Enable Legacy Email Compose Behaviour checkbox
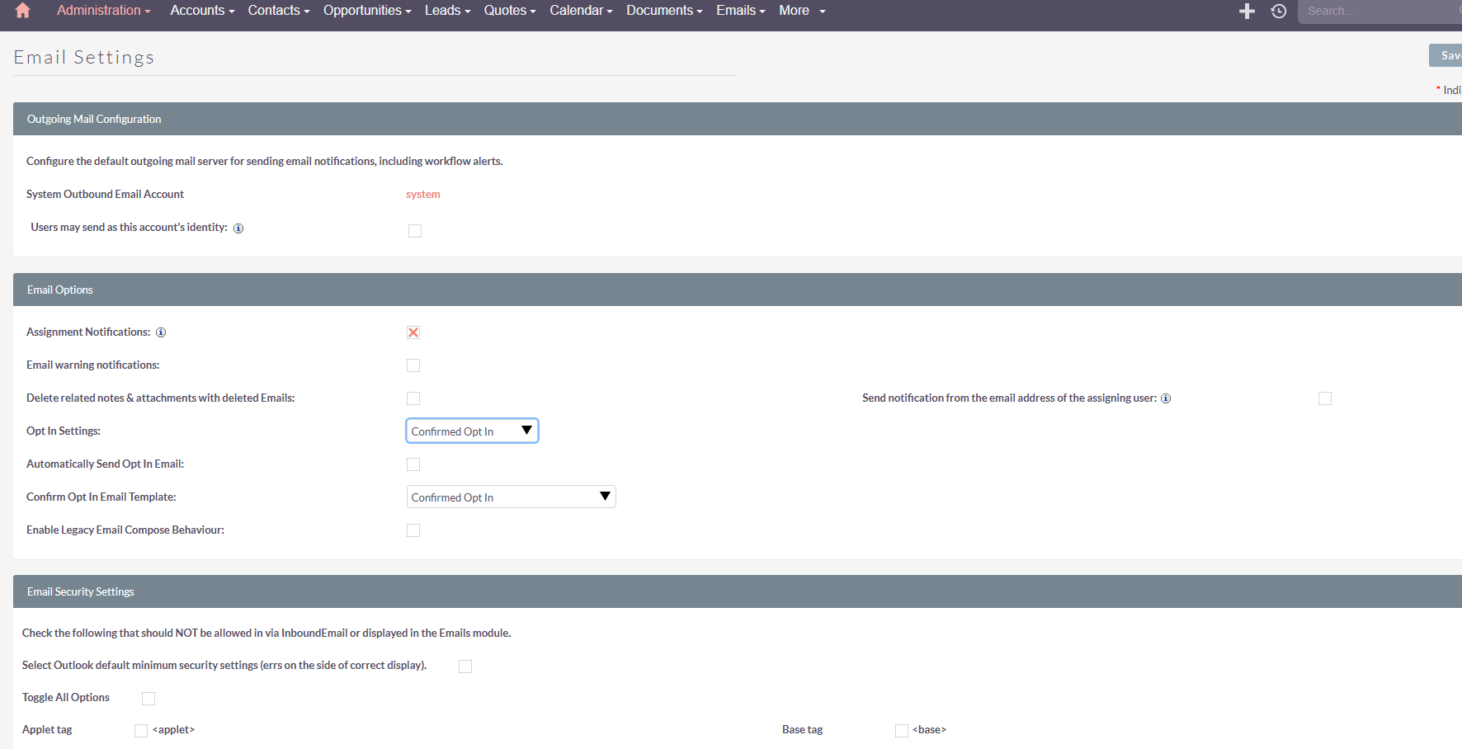 point(413,530)
